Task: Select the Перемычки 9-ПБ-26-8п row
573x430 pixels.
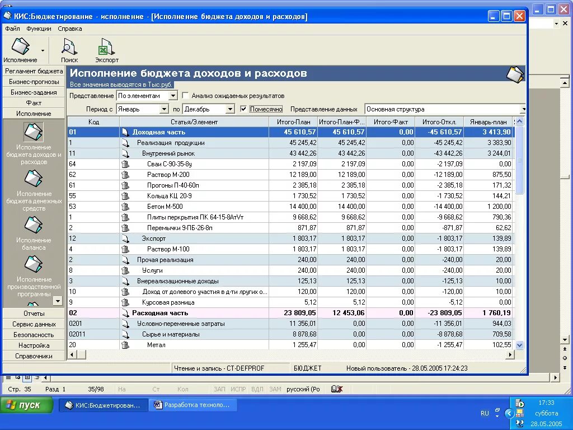Action: point(291,228)
